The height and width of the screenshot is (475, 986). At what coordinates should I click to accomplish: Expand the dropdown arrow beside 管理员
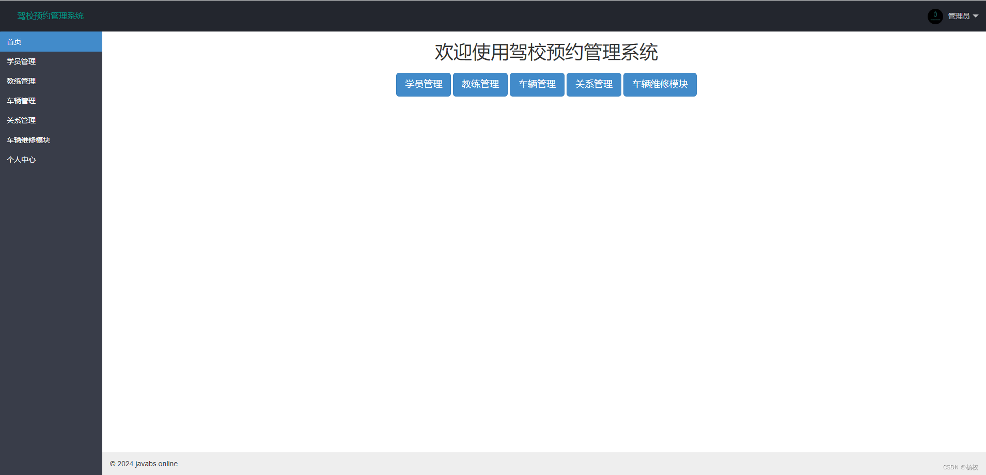[x=976, y=16]
